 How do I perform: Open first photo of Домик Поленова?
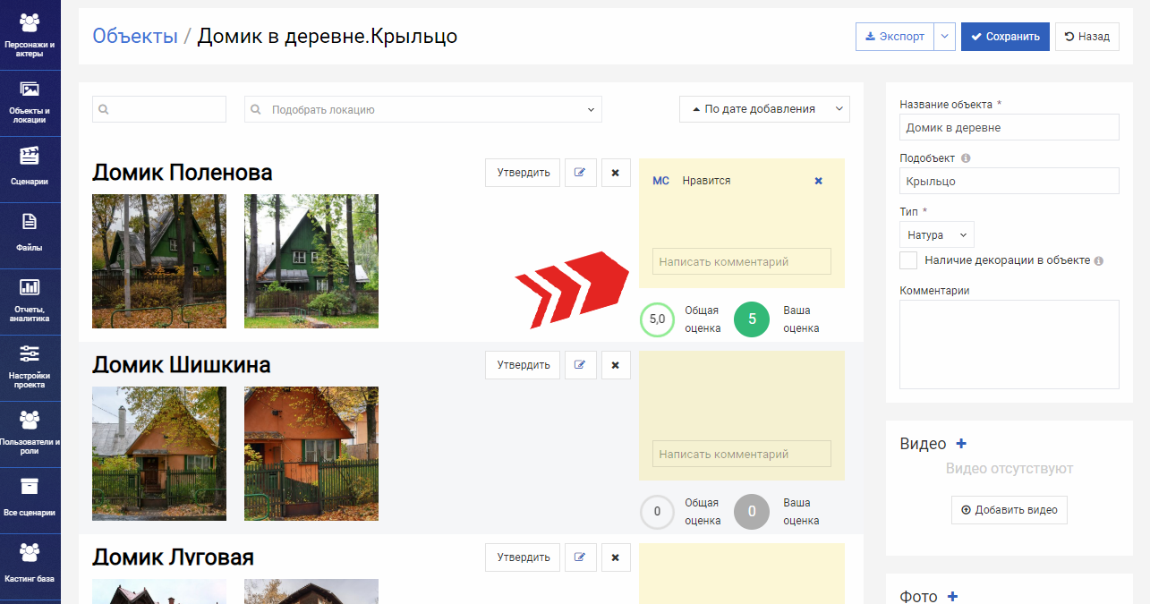159,261
